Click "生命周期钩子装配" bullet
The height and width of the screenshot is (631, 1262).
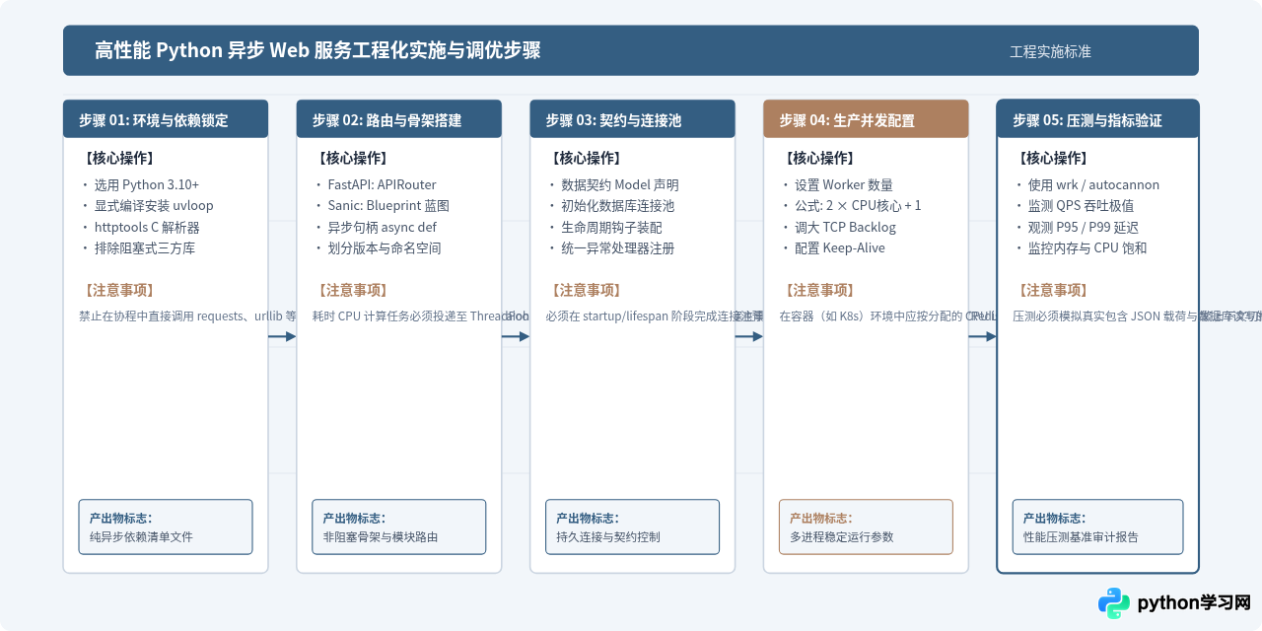click(x=611, y=227)
